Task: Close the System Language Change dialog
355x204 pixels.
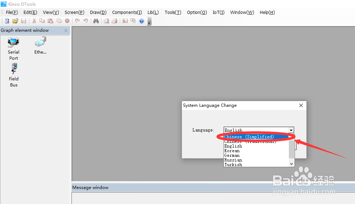Action: pyautogui.click(x=301, y=105)
